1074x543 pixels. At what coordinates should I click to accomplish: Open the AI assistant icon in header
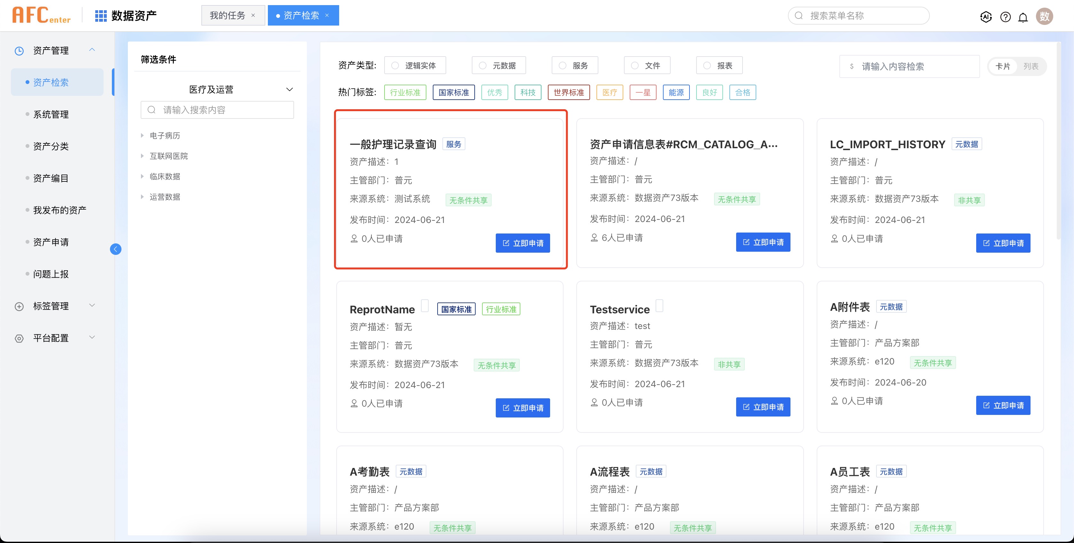pyautogui.click(x=986, y=17)
